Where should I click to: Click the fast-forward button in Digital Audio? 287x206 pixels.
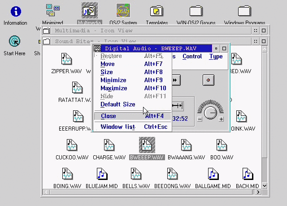point(176,80)
